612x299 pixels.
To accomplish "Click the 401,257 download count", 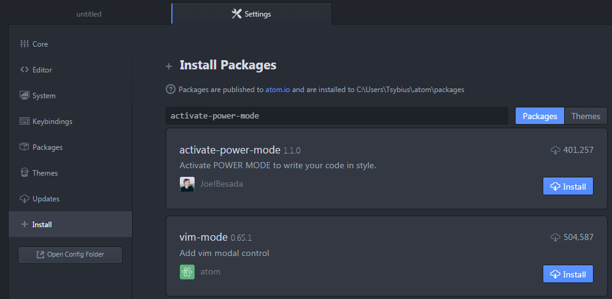I will click(578, 150).
